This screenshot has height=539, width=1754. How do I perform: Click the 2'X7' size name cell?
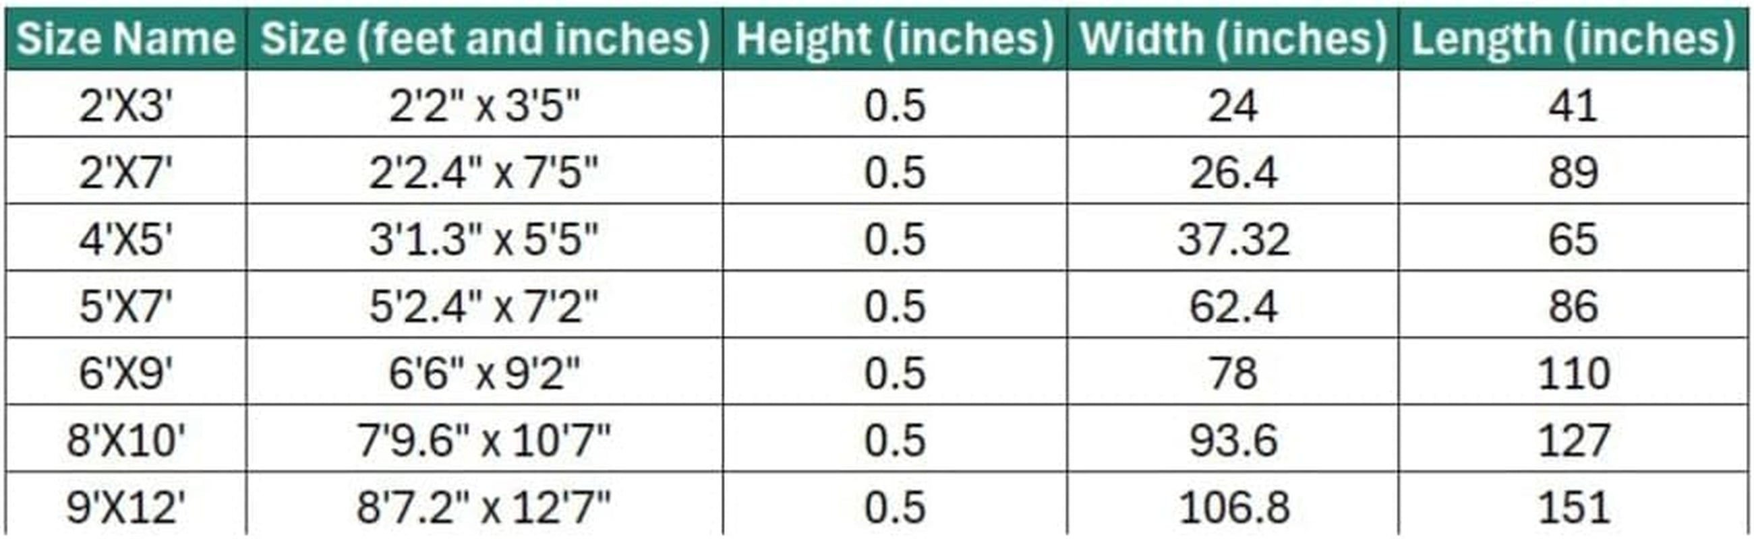pyautogui.click(x=126, y=172)
